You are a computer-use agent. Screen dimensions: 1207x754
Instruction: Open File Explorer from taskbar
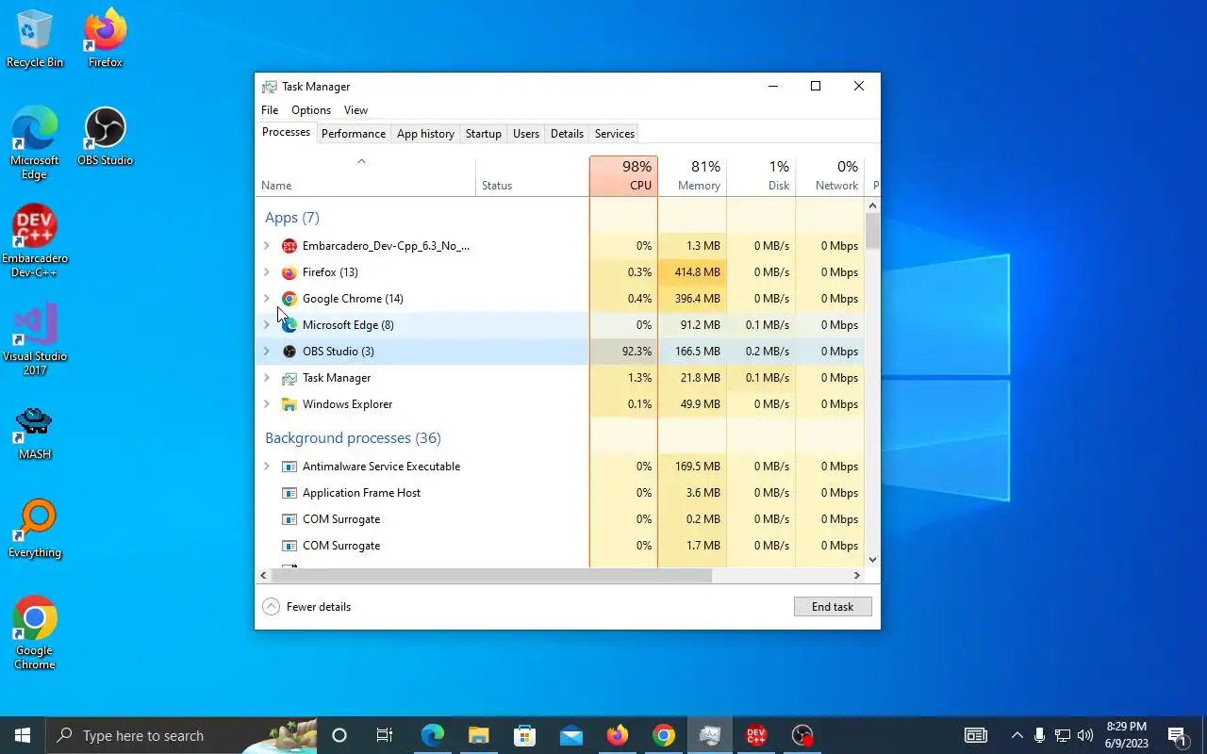point(479,735)
